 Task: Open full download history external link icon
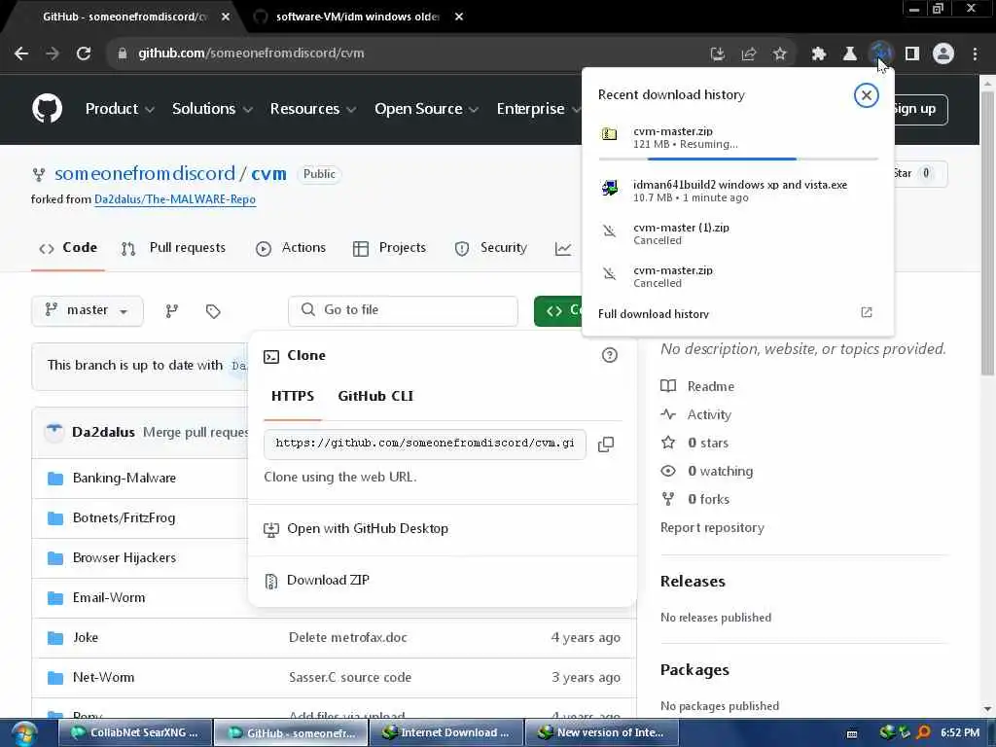pos(867,312)
